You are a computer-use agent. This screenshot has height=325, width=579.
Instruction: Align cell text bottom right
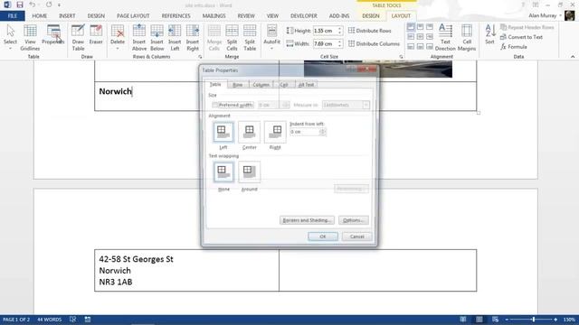[430, 46]
